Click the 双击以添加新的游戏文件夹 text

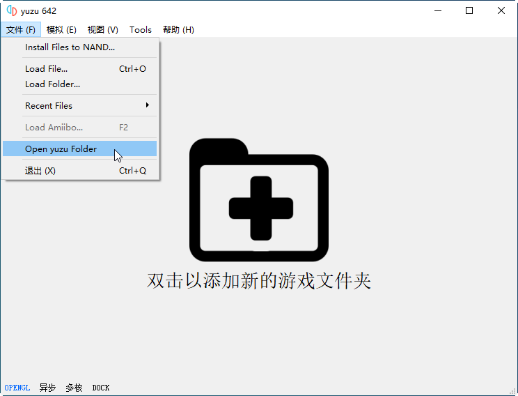pos(259,281)
